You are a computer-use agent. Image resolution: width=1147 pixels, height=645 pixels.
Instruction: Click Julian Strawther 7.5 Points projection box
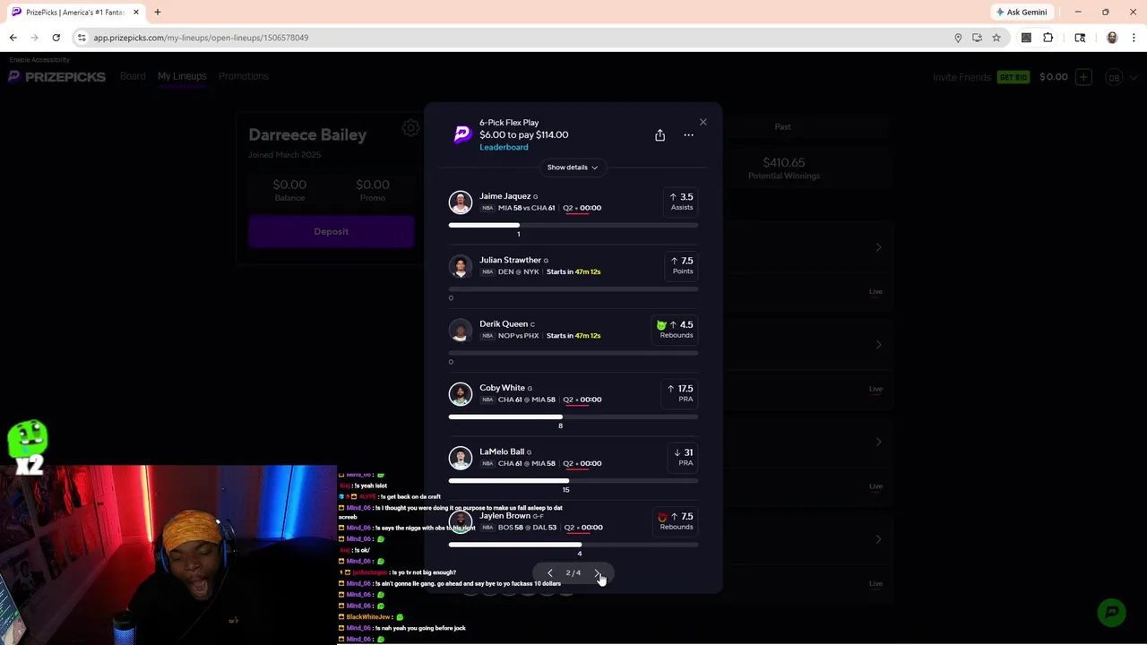[x=680, y=265]
